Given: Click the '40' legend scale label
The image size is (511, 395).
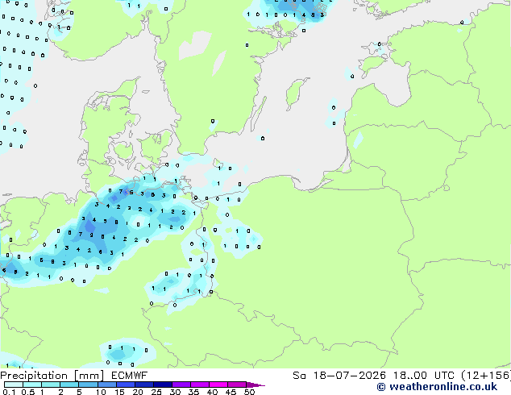Looking at the screenshot, I should click(212, 392).
